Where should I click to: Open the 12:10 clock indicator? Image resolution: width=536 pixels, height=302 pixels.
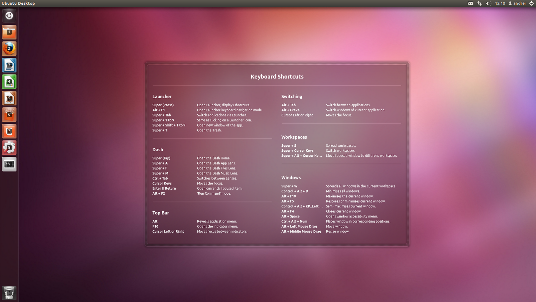click(500, 3)
